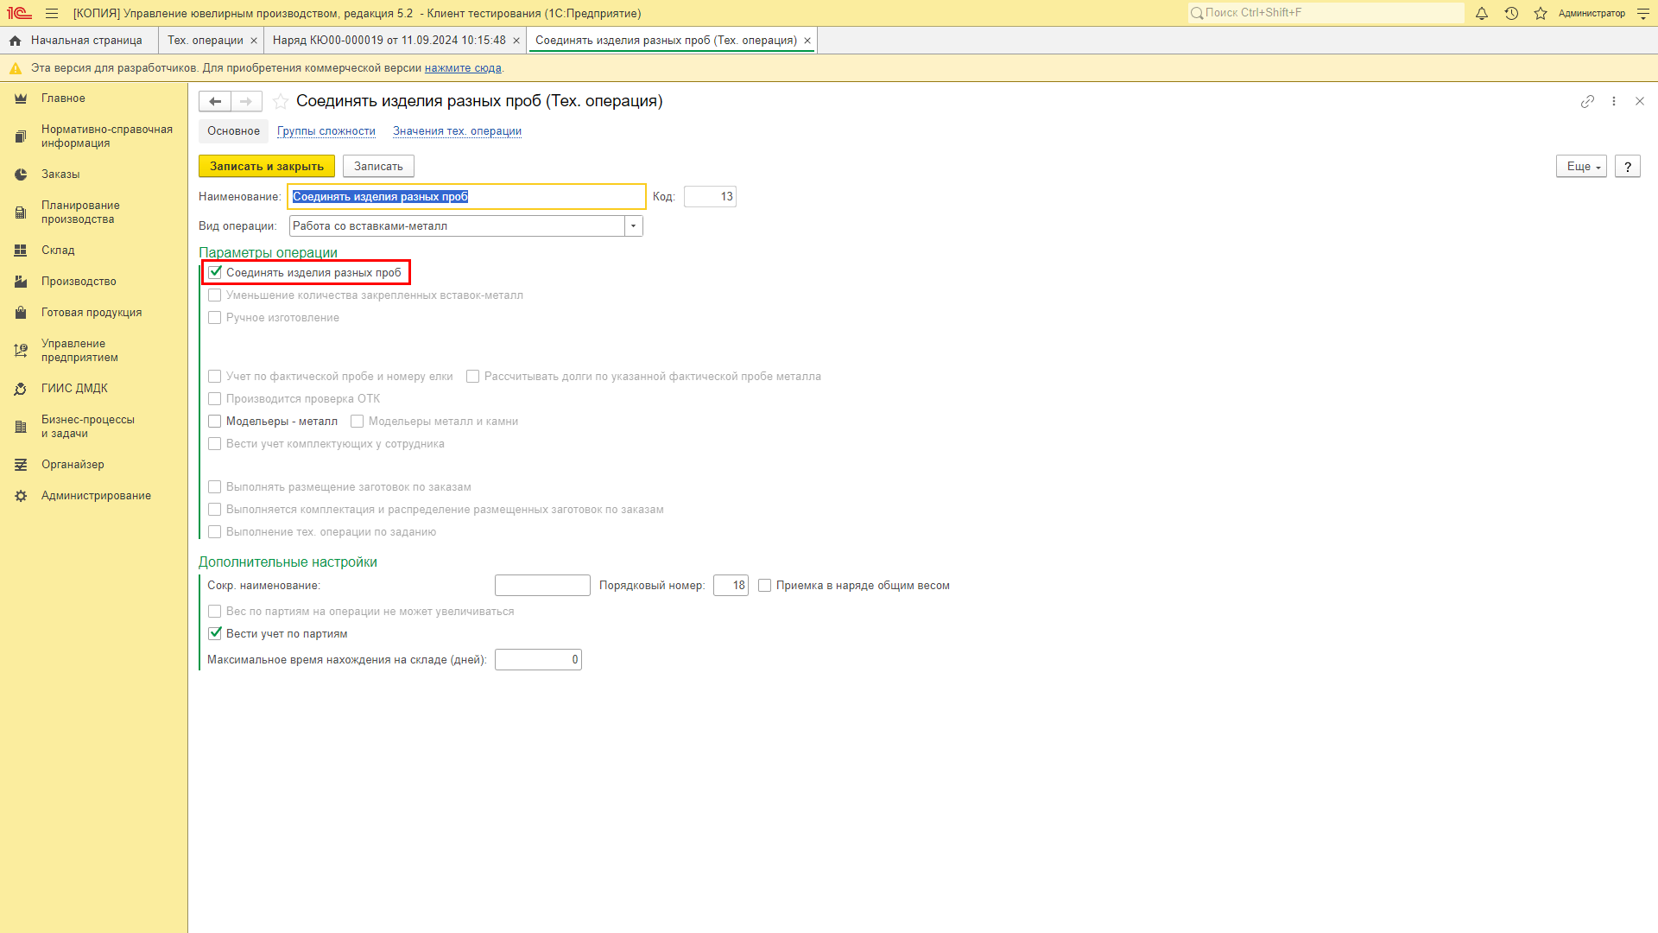Image resolution: width=1658 pixels, height=933 pixels.
Task: Click the search box Поиск Ctrl+Shift+F
Action: (1326, 13)
